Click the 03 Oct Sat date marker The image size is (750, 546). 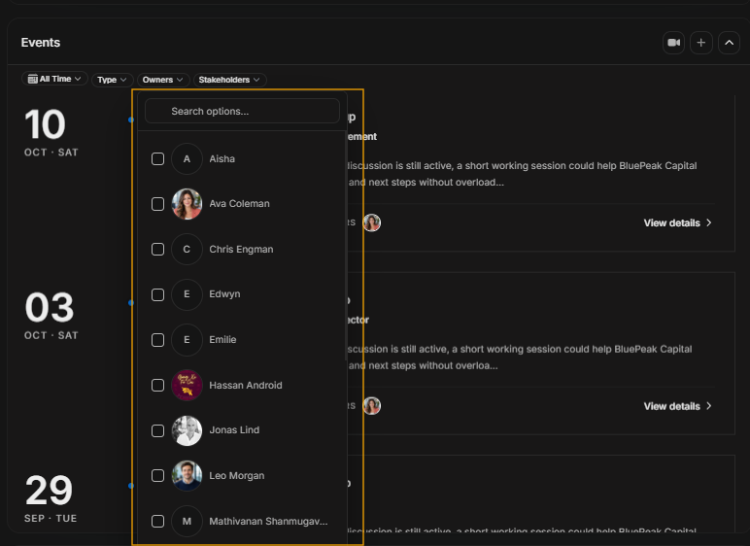coord(51,316)
